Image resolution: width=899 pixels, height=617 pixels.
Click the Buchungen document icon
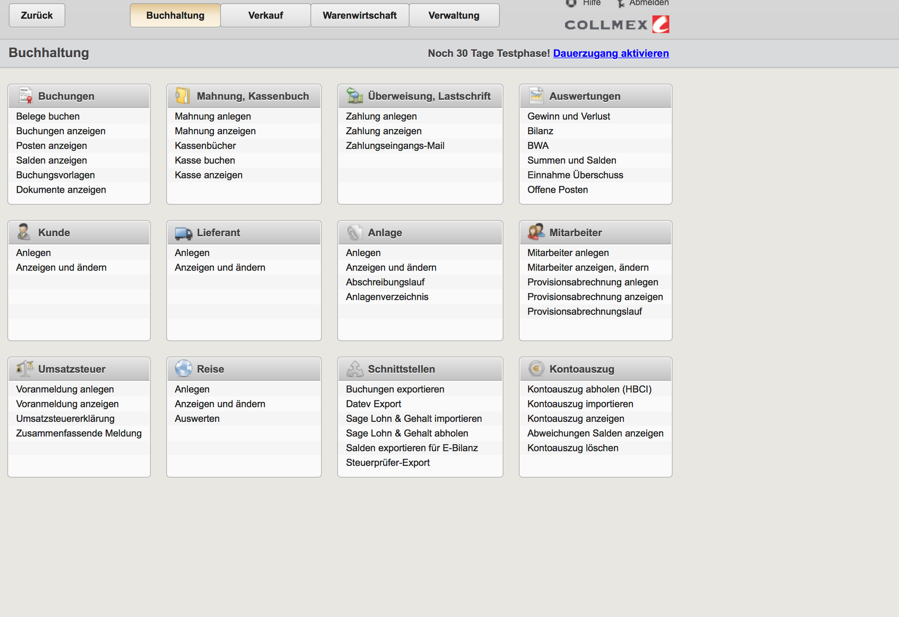coord(25,95)
